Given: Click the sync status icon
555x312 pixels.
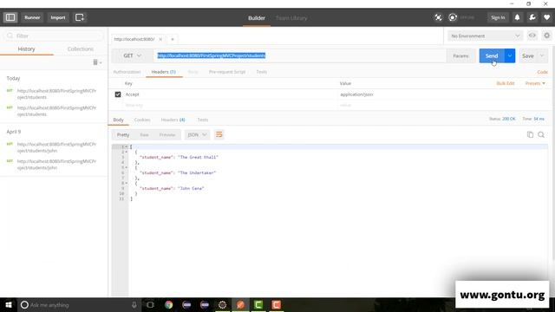Looking at the screenshot, I should click(x=453, y=17).
